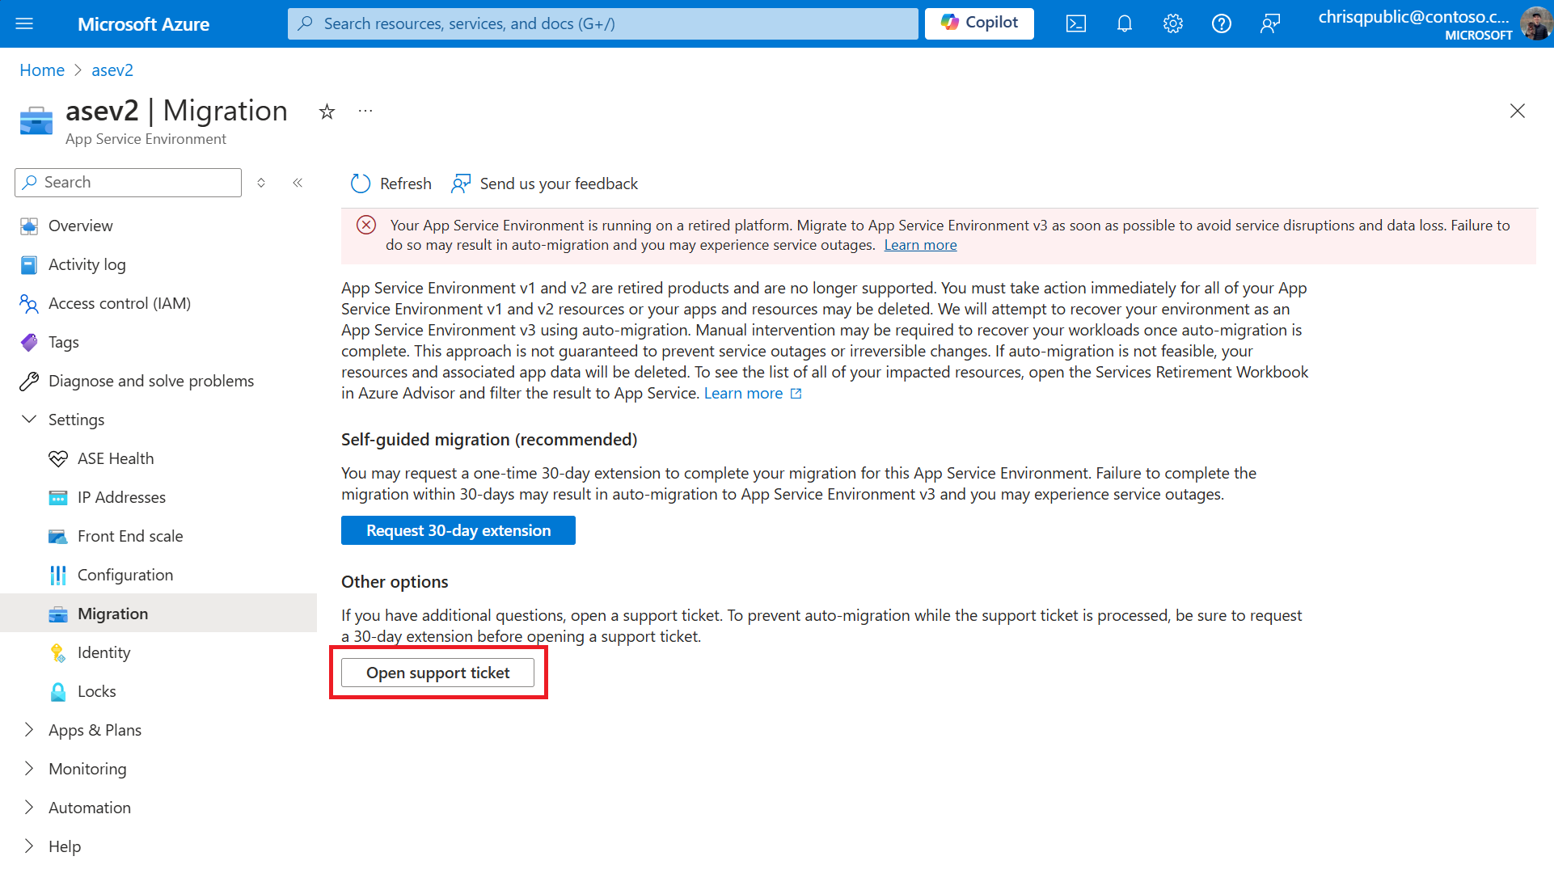Select the Activity log menu item
This screenshot has width=1554, height=886.
87,264
